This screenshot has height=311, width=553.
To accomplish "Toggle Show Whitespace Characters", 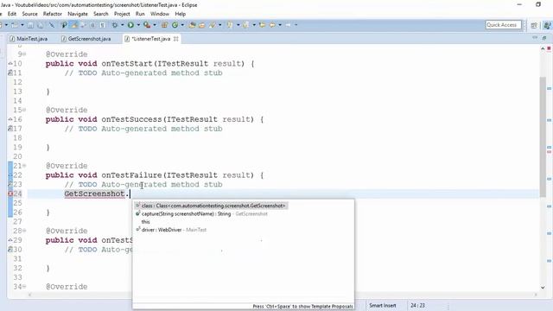I will [102, 25].
